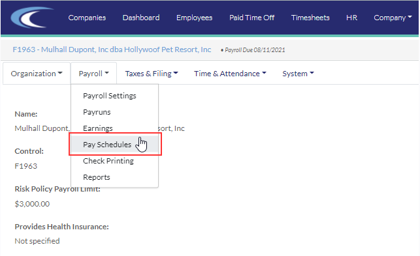This screenshot has width=420, height=256.
Task: Choose Check Printing from the menu
Action: click(115, 161)
